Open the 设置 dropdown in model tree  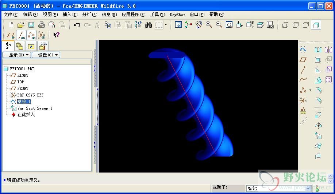[46, 55]
